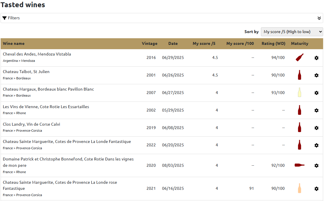Open gear menu for La Londe rose Fantastique
Image resolution: width=324 pixels, height=201 pixels.
tap(316, 189)
